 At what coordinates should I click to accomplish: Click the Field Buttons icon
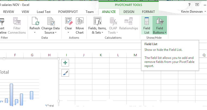159,21
